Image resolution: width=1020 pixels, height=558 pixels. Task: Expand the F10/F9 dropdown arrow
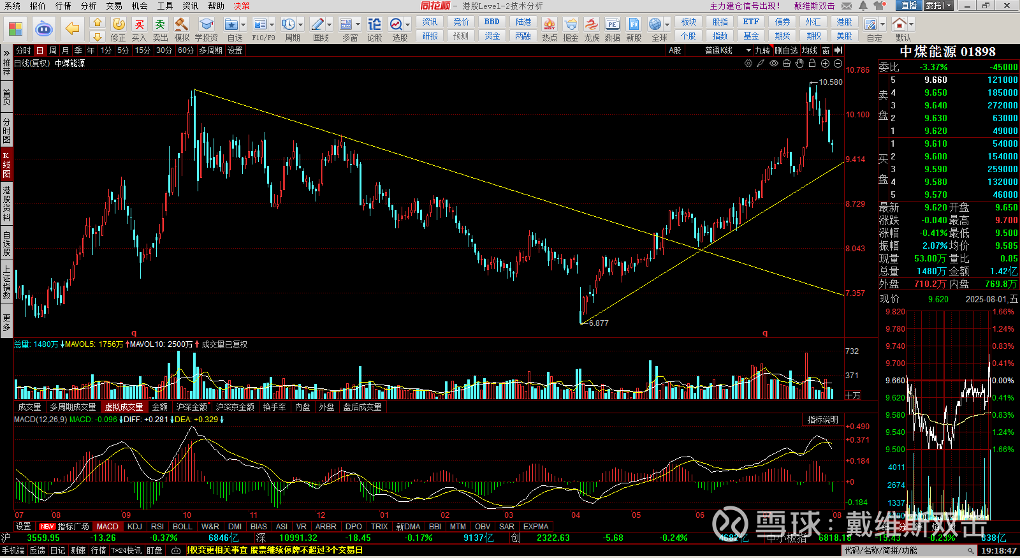coord(272,25)
